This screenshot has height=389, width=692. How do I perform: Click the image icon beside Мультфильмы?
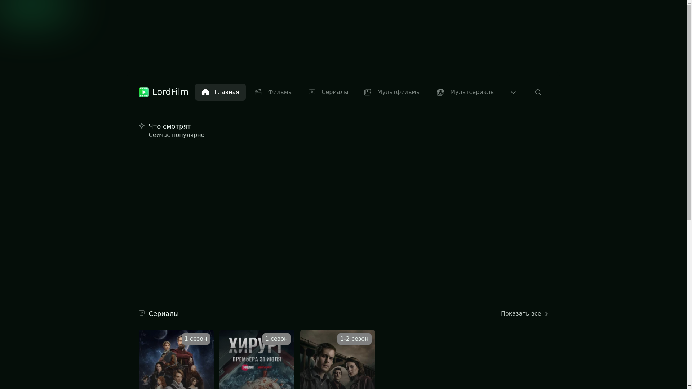368,93
